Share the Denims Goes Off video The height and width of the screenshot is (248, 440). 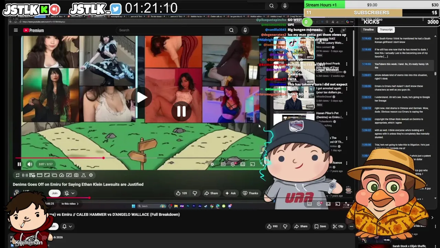point(211,193)
